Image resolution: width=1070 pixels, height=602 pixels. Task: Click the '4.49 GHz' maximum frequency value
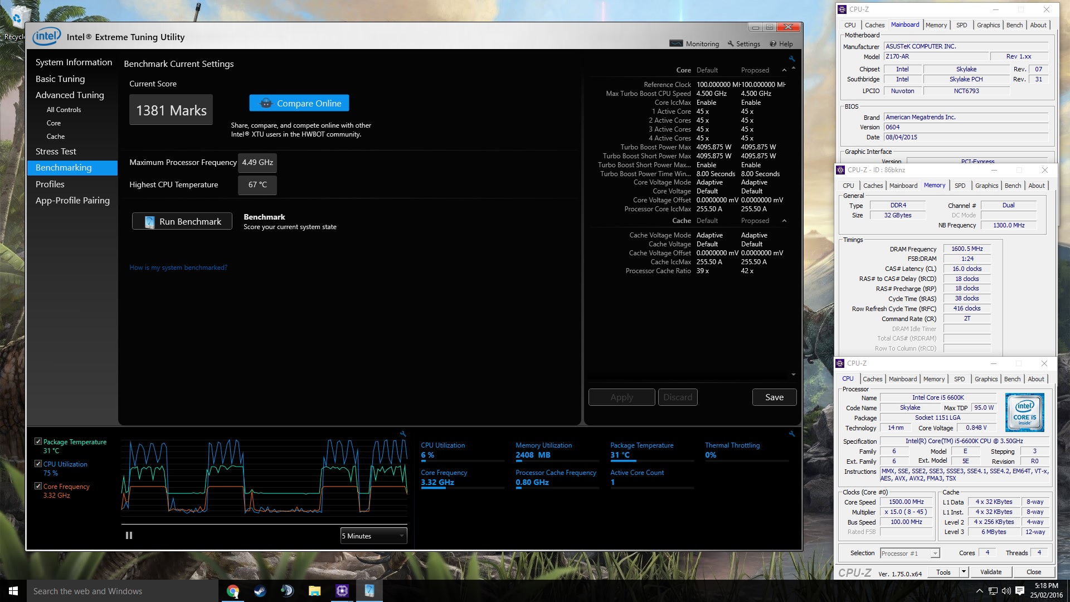[257, 163]
